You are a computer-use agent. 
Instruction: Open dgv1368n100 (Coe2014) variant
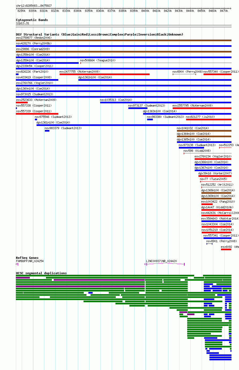click(218, 191)
